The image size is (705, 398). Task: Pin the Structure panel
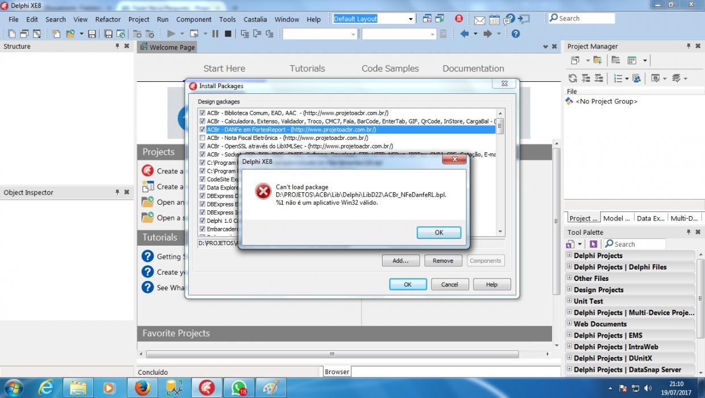[118, 46]
